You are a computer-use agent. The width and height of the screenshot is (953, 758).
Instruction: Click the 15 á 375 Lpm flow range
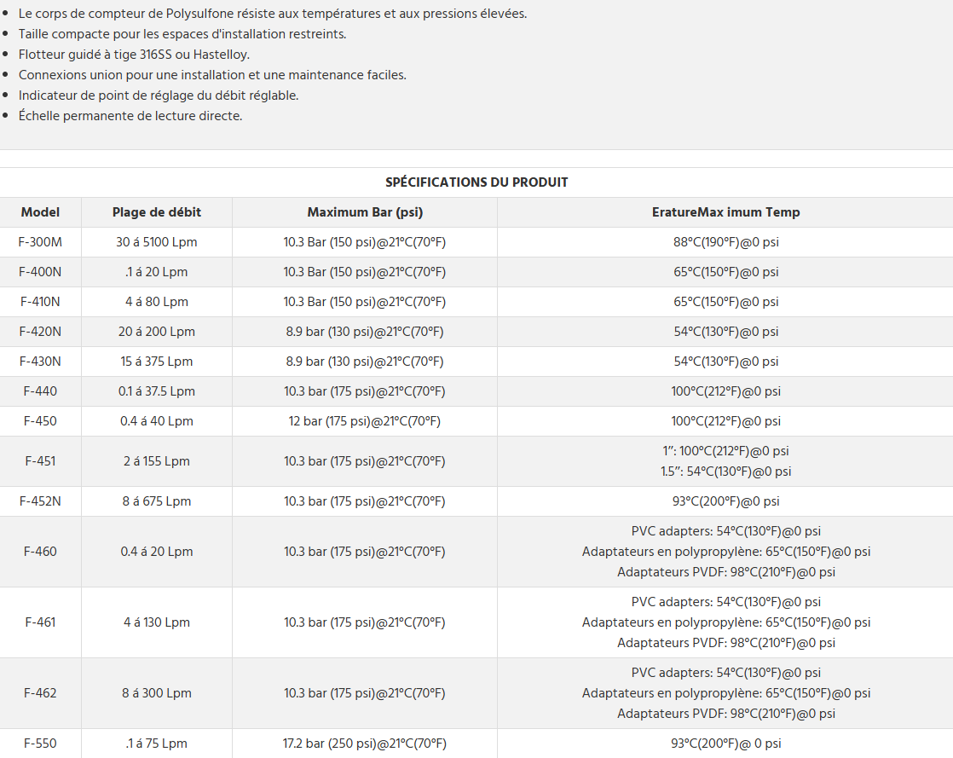coord(157,361)
